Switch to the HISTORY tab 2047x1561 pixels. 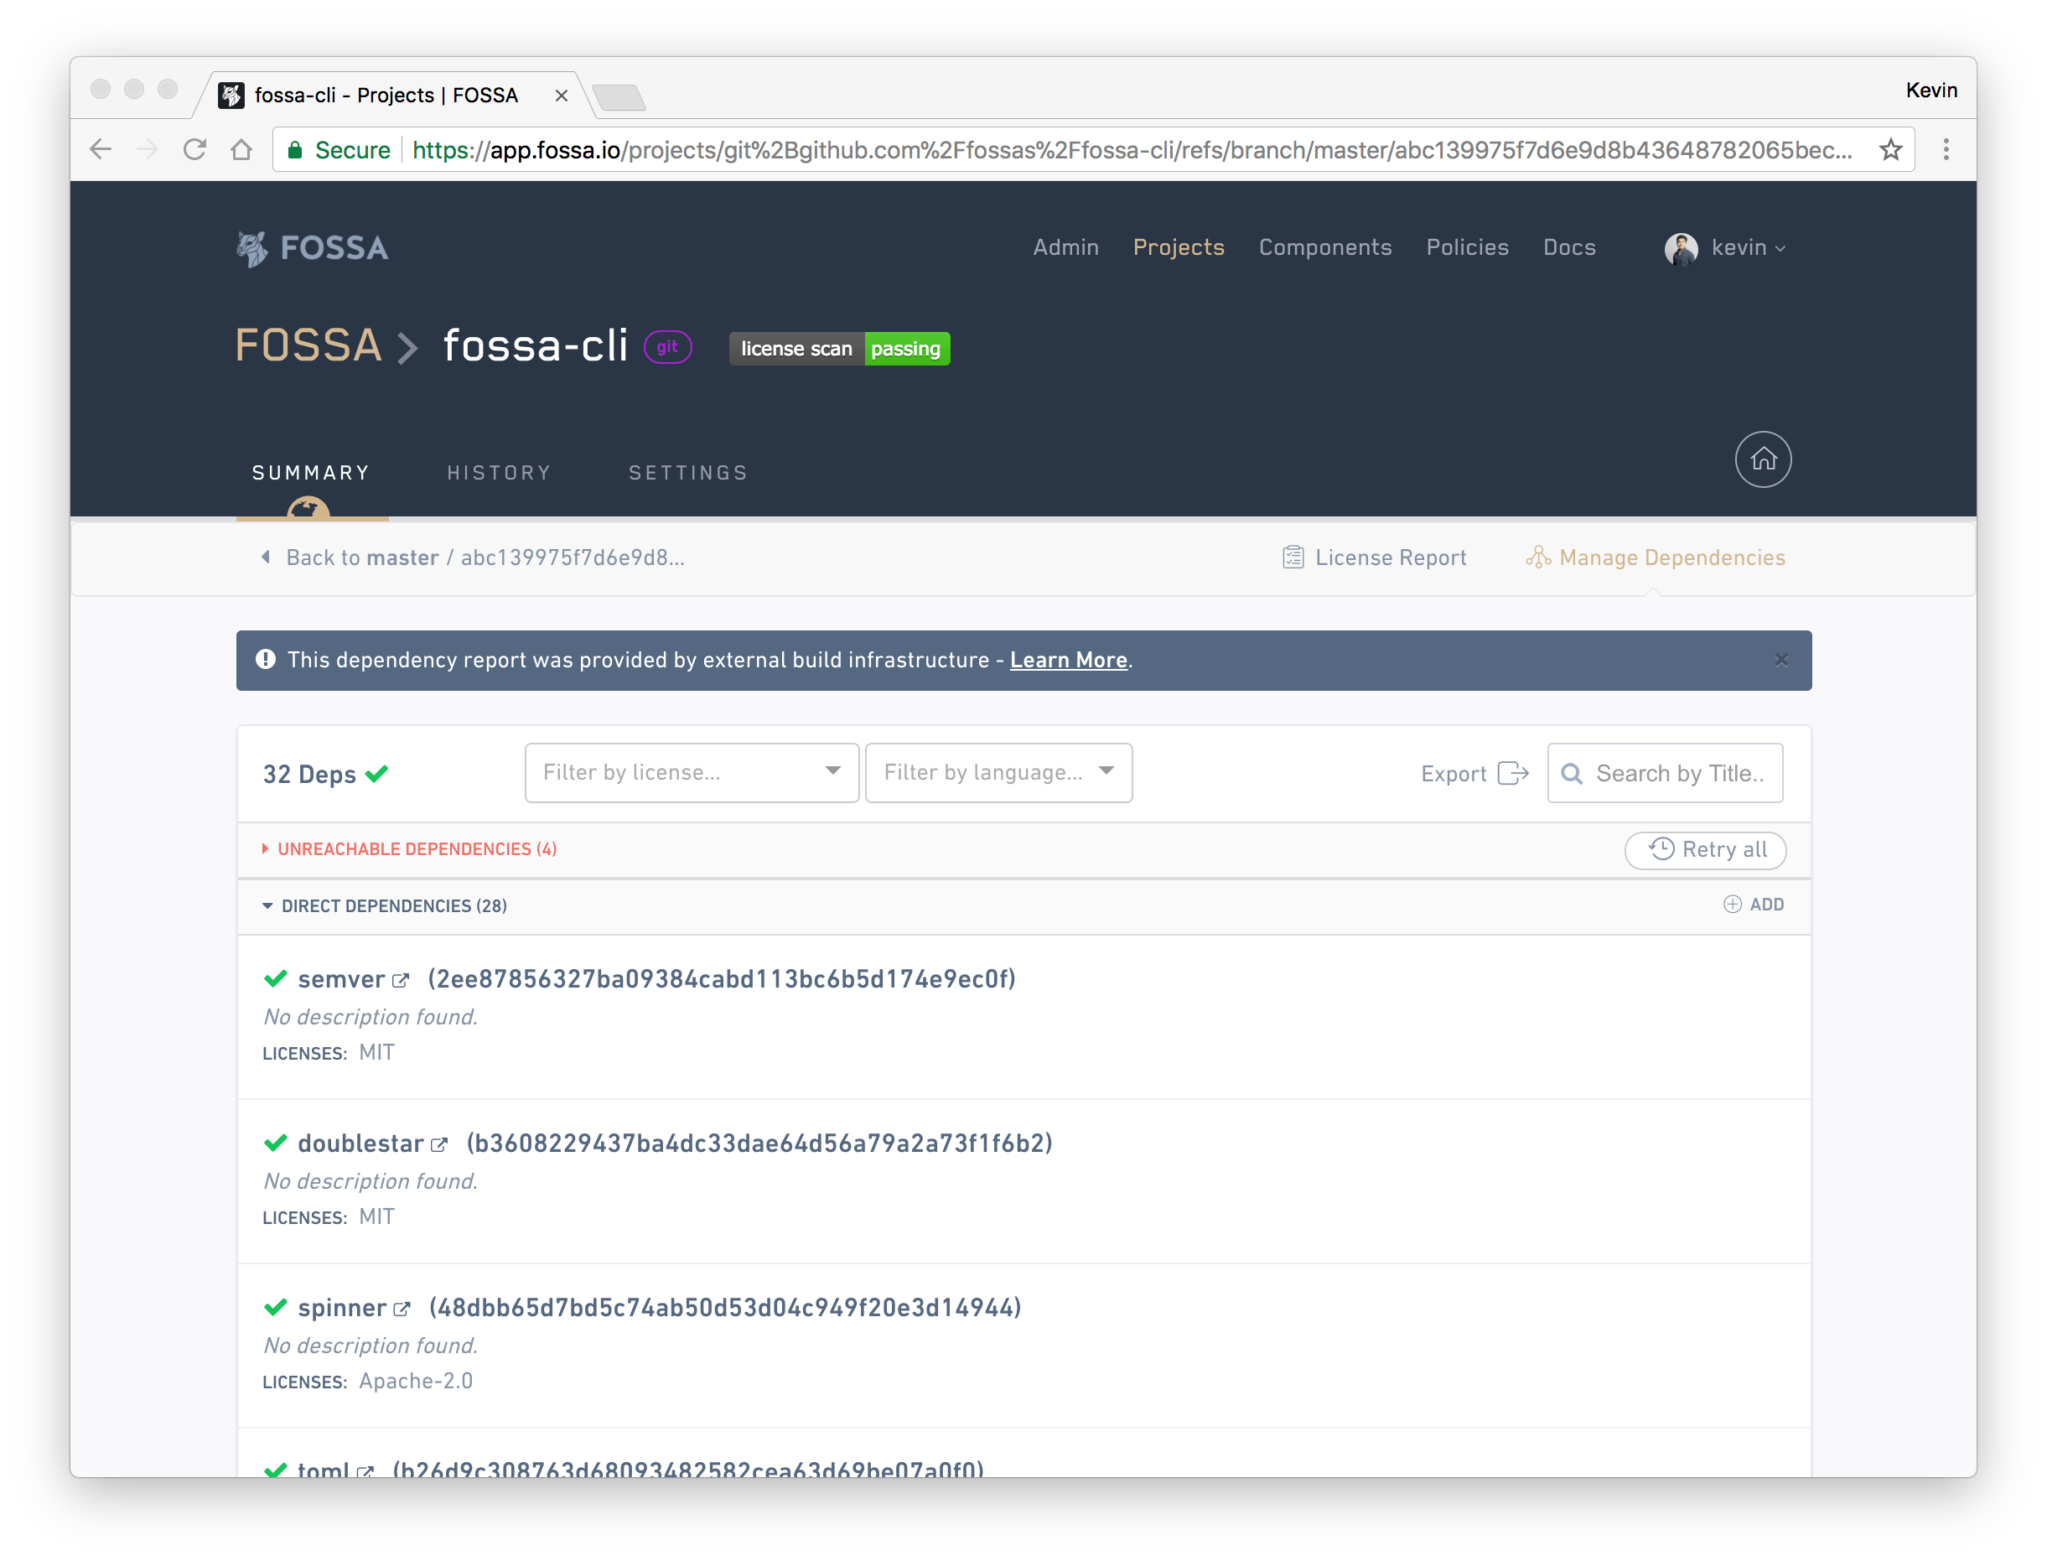[498, 470]
